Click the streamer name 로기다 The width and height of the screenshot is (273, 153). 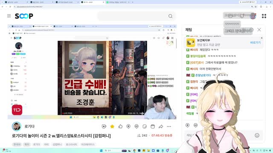[x=29, y=126]
